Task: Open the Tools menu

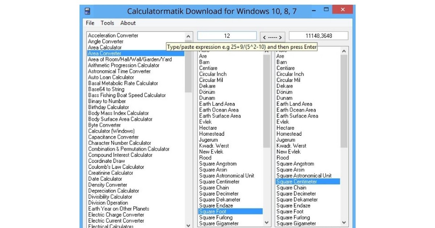Action: (x=107, y=23)
